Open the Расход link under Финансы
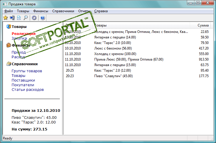216x143 pixels. [18, 57]
